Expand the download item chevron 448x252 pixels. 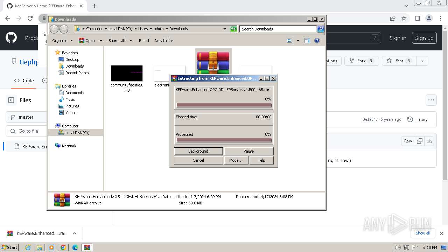pos(74,233)
